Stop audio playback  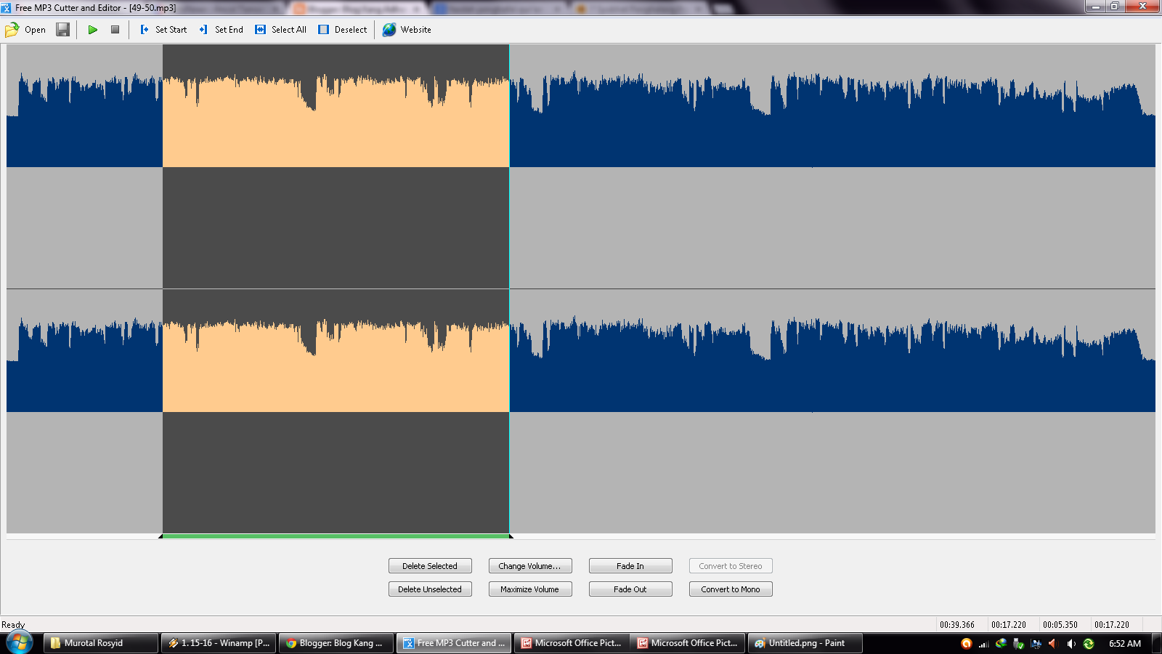114,30
